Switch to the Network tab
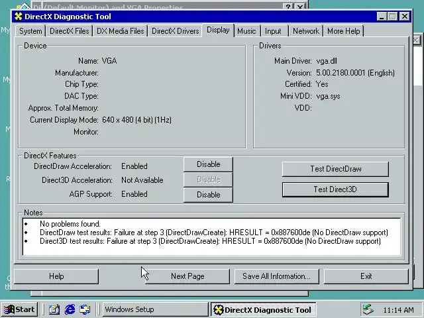This screenshot has height=318, width=424. pos(306,31)
